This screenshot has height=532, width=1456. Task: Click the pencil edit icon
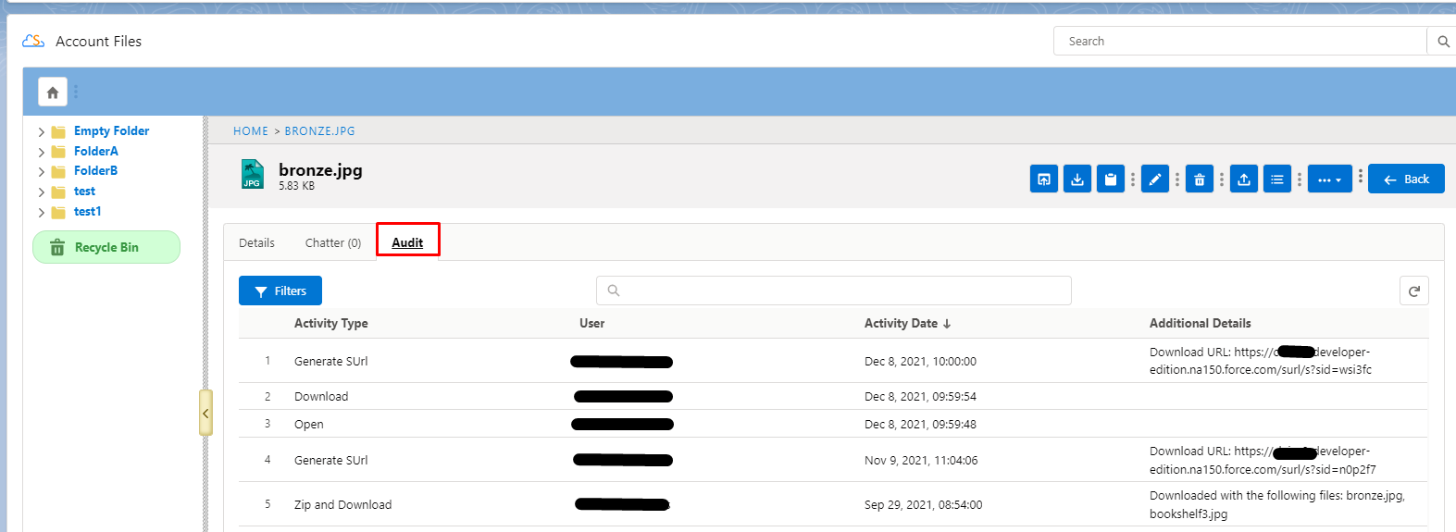[x=1154, y=179]
